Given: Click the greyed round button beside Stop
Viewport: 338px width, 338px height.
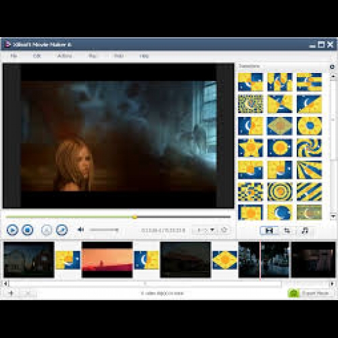Looking at the screenshot, I should coord(47,230).
